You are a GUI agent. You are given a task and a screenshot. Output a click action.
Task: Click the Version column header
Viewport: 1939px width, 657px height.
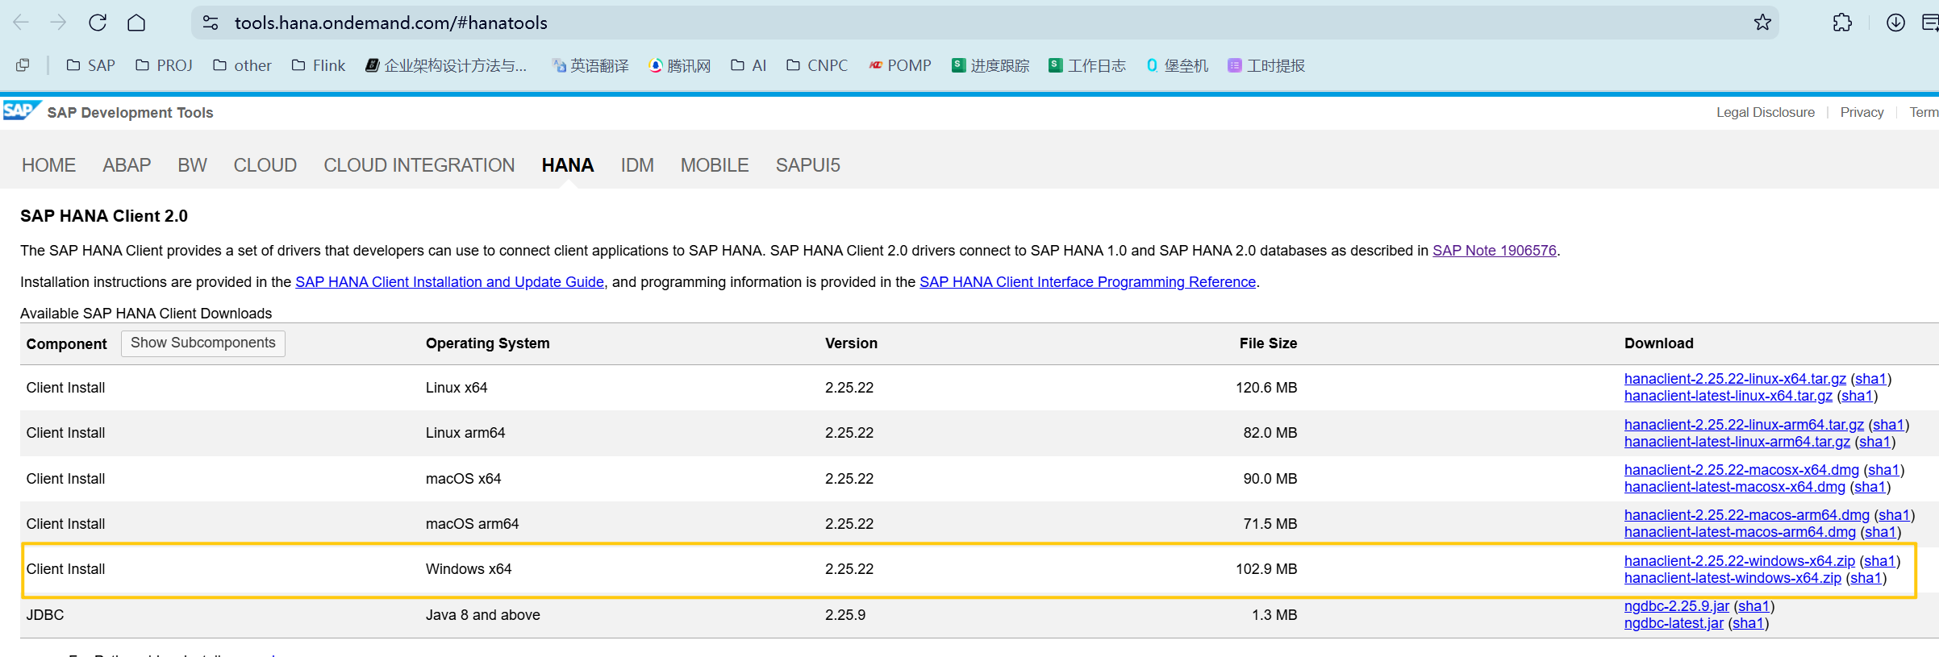(851, 343)
